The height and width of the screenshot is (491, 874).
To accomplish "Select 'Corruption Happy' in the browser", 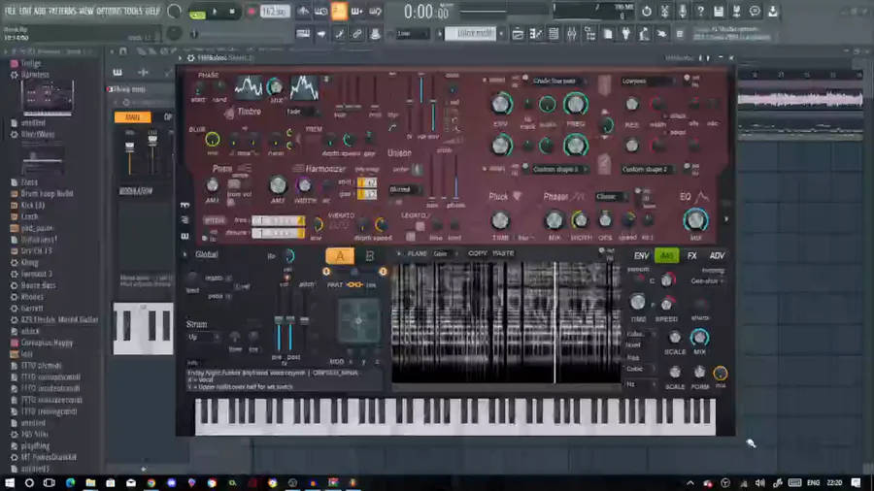I will click(47, 343).
